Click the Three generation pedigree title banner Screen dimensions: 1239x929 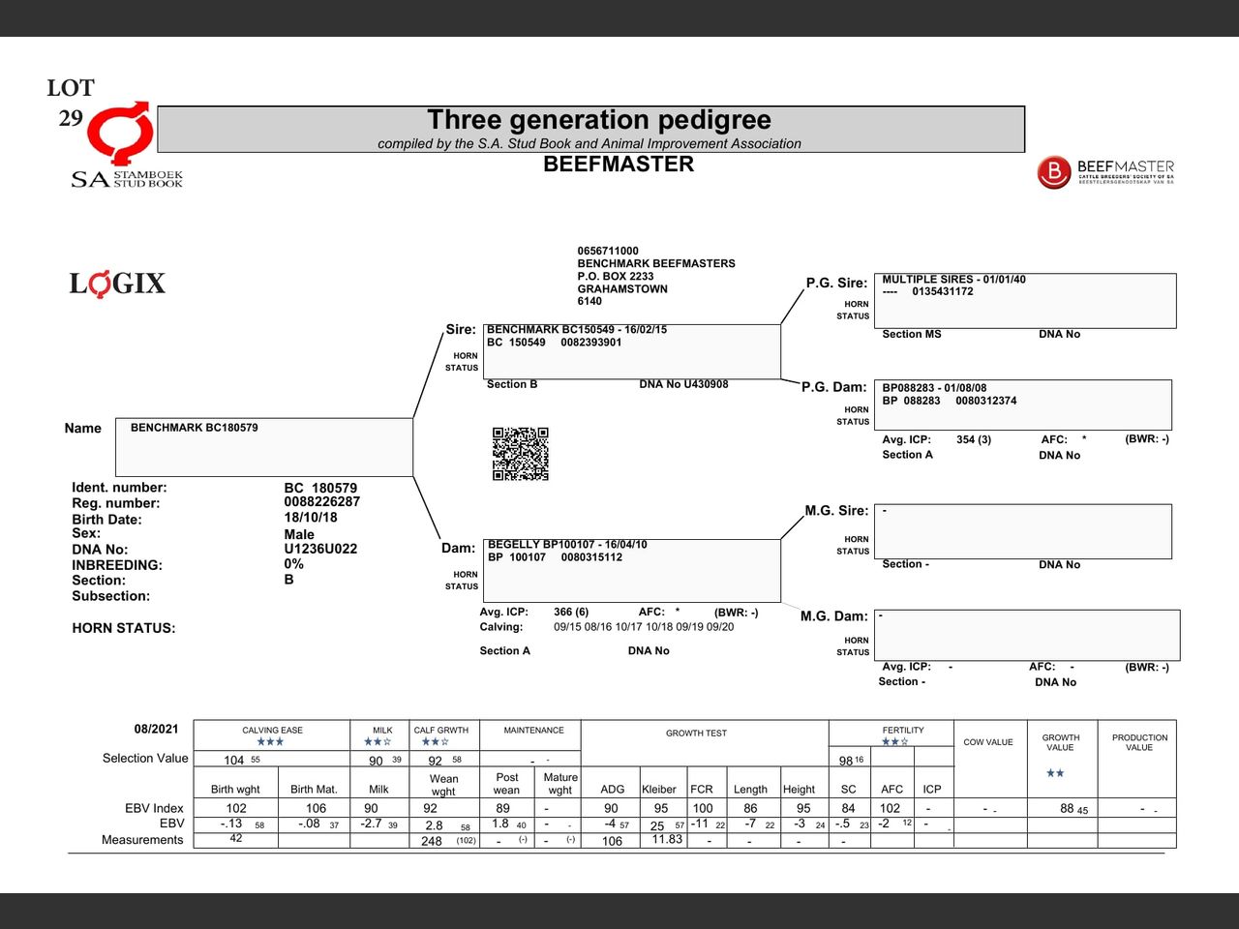point(590,129)
